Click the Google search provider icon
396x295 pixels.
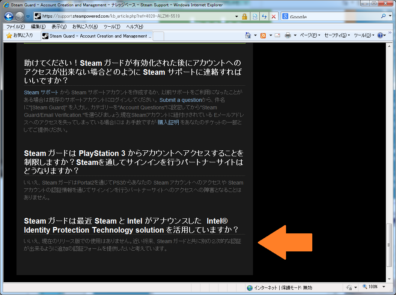pyautogui.click(x=285, y=16)
